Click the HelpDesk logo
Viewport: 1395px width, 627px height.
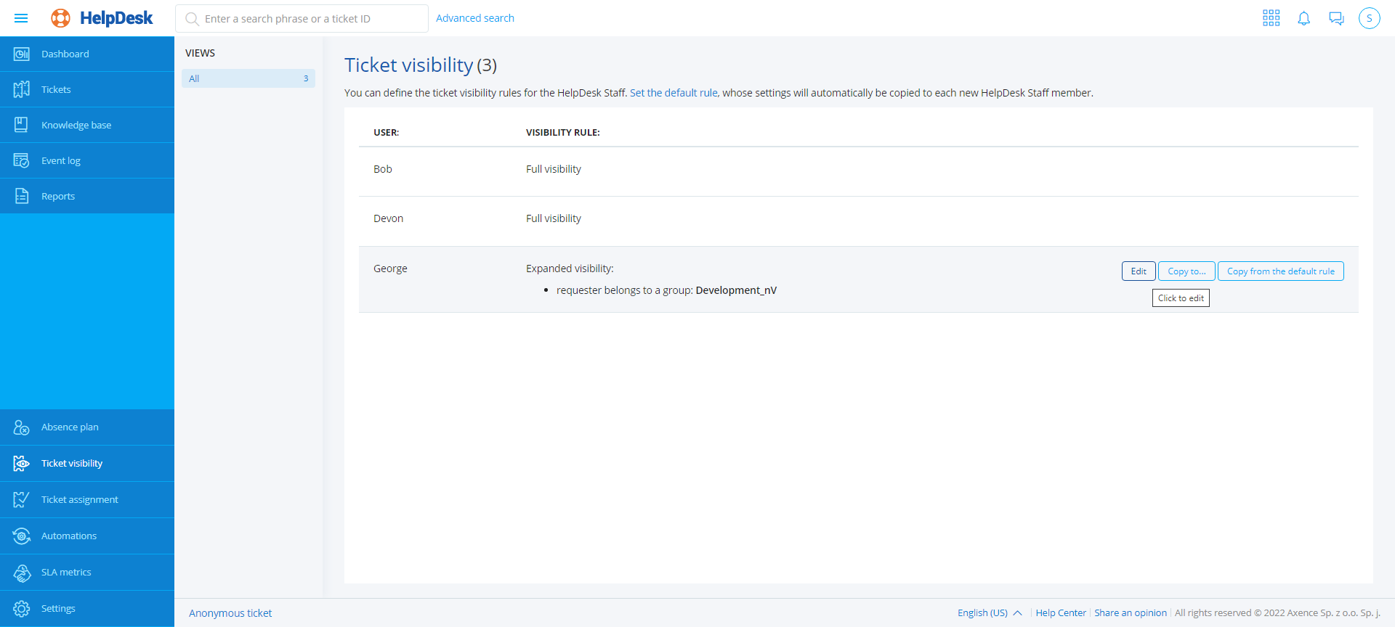pos(102,18)
